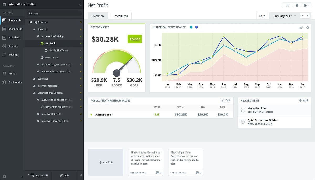The height and width of the screenshot is (180, 315).
Task: Click Add Note tile
Action: click(106, 162)
